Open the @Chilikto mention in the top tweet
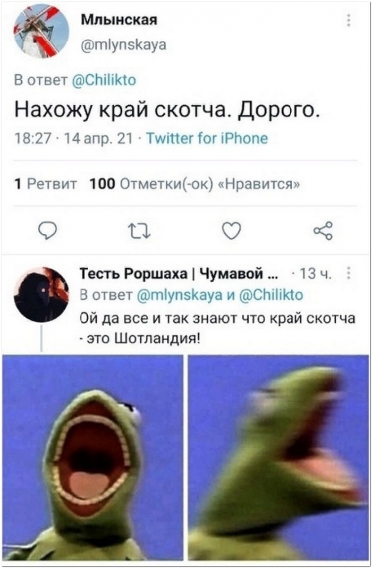 coord(104,80)
